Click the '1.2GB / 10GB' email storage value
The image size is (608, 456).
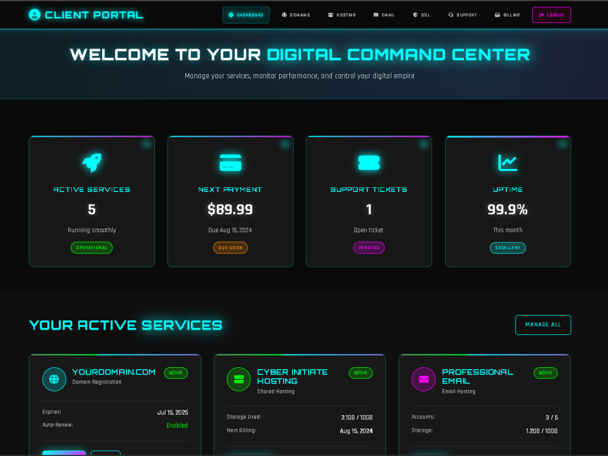[541, 431]
